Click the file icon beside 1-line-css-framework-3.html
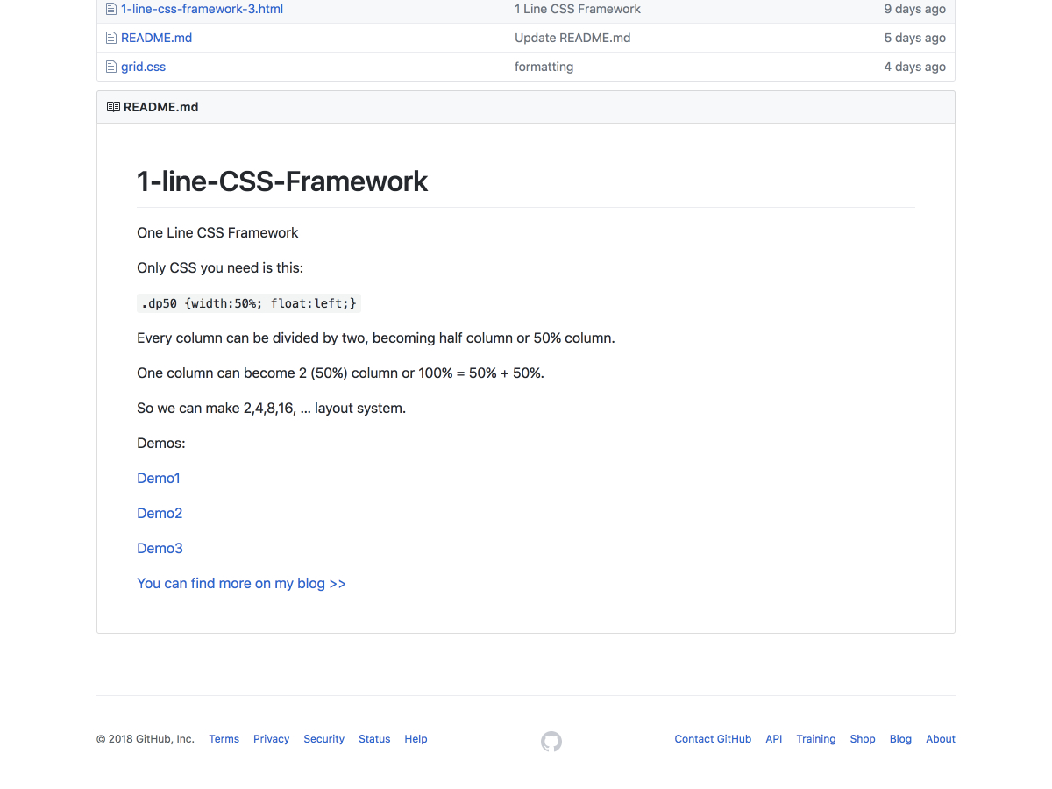The height and width of the screenshot is (789, 1052). point(111,9)
